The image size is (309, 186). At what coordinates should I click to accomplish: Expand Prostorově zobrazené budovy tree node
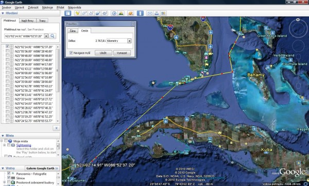(x=4, y=182)
